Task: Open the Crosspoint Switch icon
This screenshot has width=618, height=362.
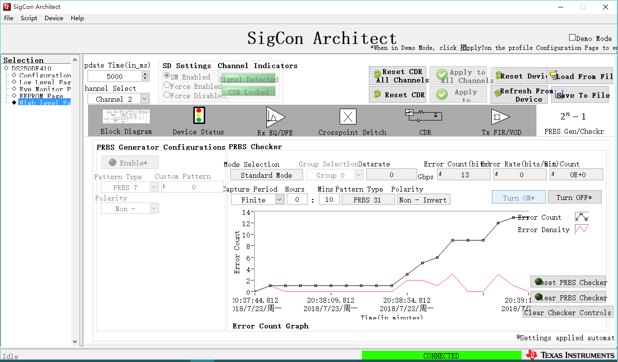Action: 348,117
